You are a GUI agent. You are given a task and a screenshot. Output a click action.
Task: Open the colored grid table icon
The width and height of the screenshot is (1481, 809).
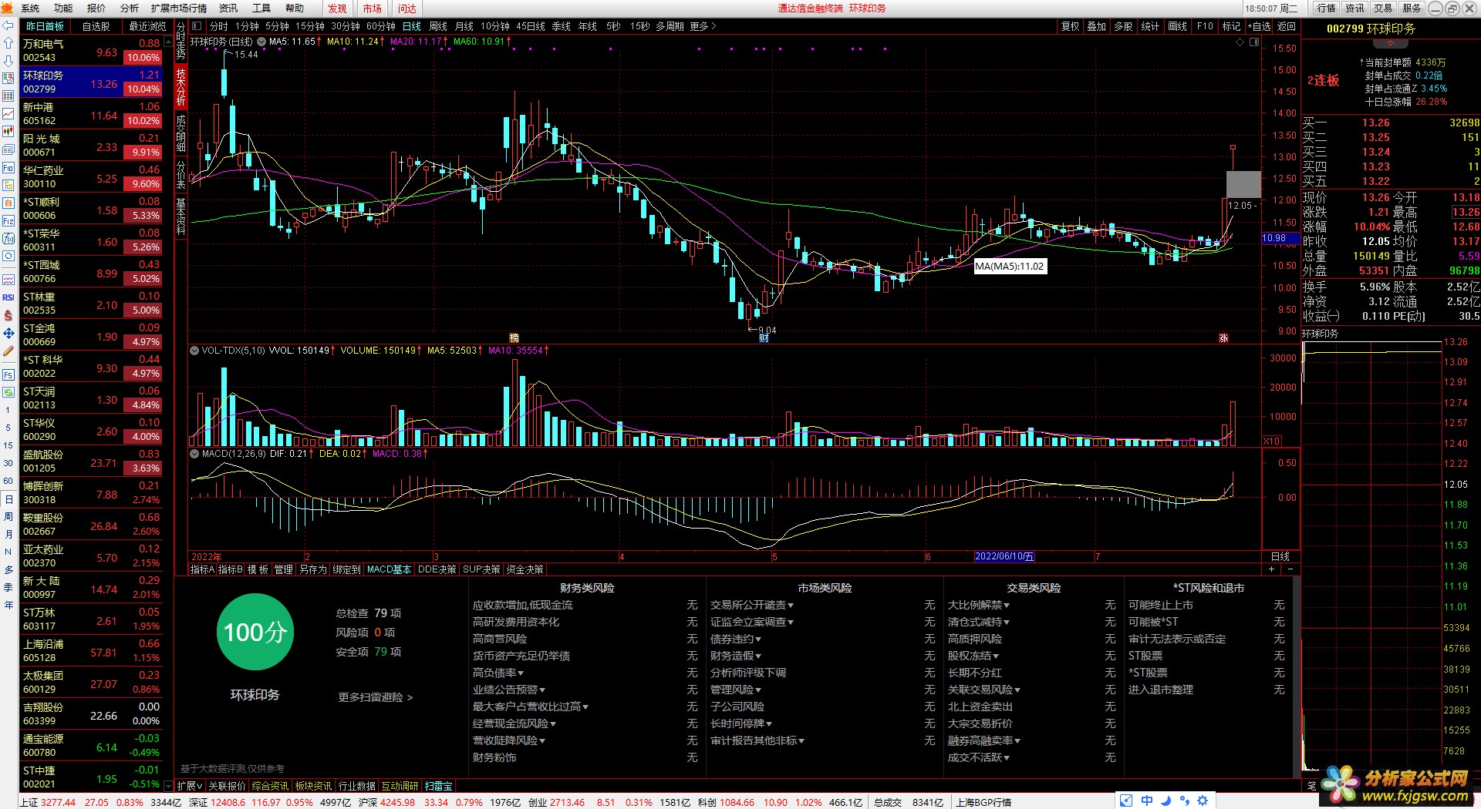point(8,96)
